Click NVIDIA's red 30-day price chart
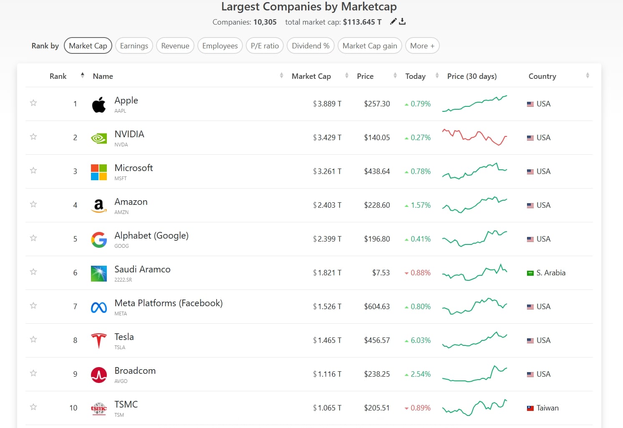 pos(474,137)
